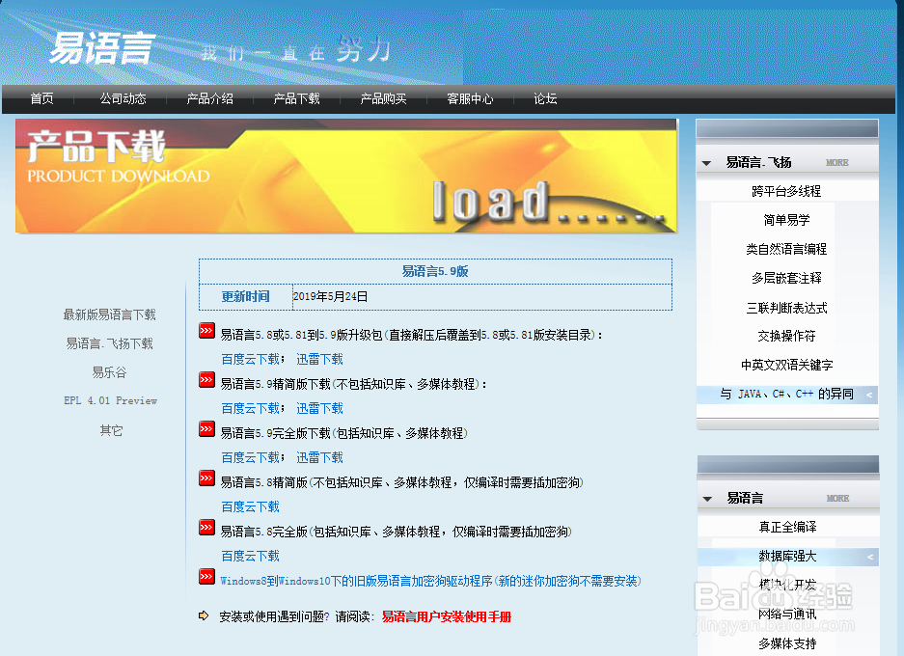Viewport: 904px width, 656px height.
Task: Click red arrow icon next to 易语言5.9精简版下载
Action: pos(206,380)
